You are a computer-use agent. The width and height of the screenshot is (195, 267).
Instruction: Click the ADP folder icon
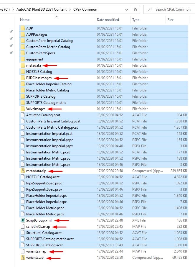pyautogui.click(x=23, y=28)
